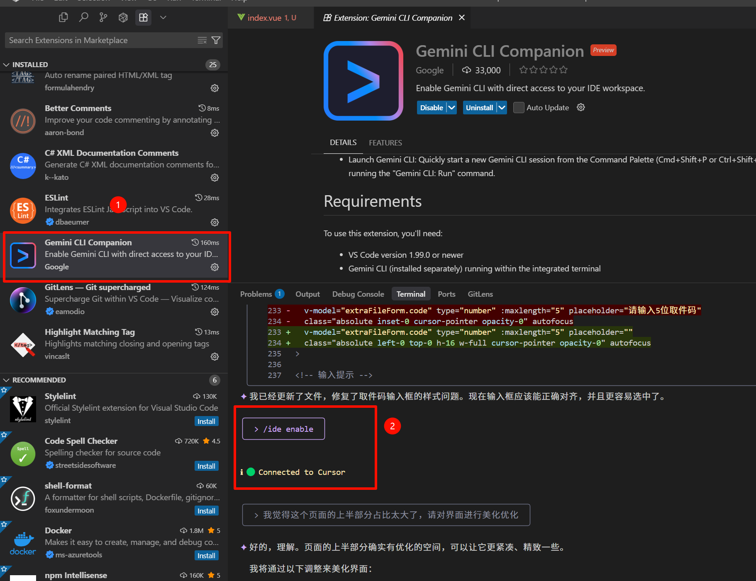756x581 pixels.
Task: Uninstall the Gemini CLI Companion extension
Action: click(x=479, y=107)
